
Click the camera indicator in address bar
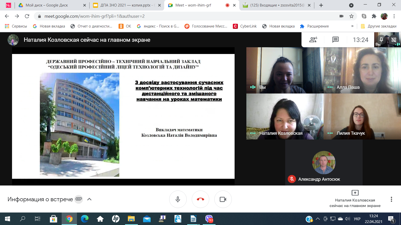[x=341, y=16]
